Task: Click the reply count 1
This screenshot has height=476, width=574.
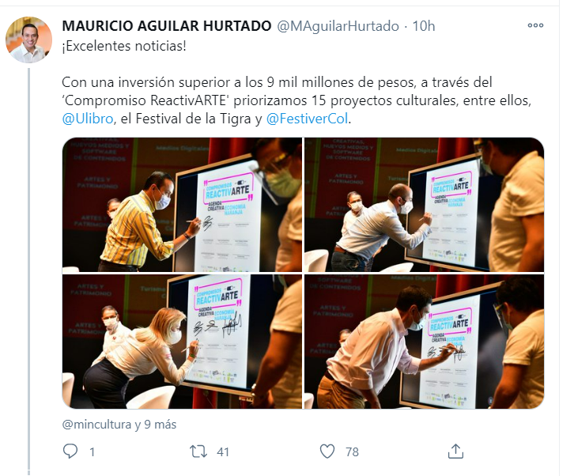Action: point(93,451)
